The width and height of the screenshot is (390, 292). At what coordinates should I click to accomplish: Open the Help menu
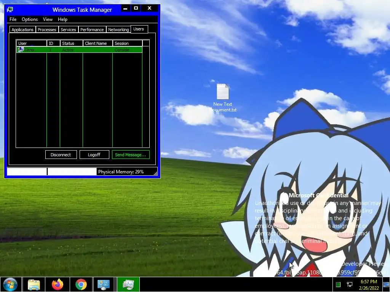click(62, 19)
